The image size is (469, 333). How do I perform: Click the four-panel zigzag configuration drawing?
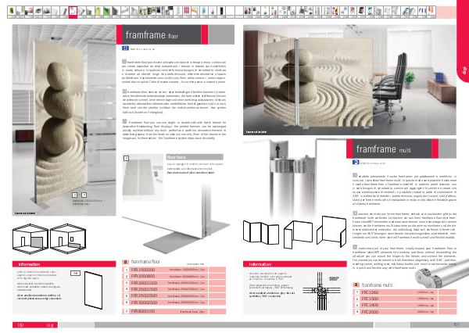(x=261, y=233)
